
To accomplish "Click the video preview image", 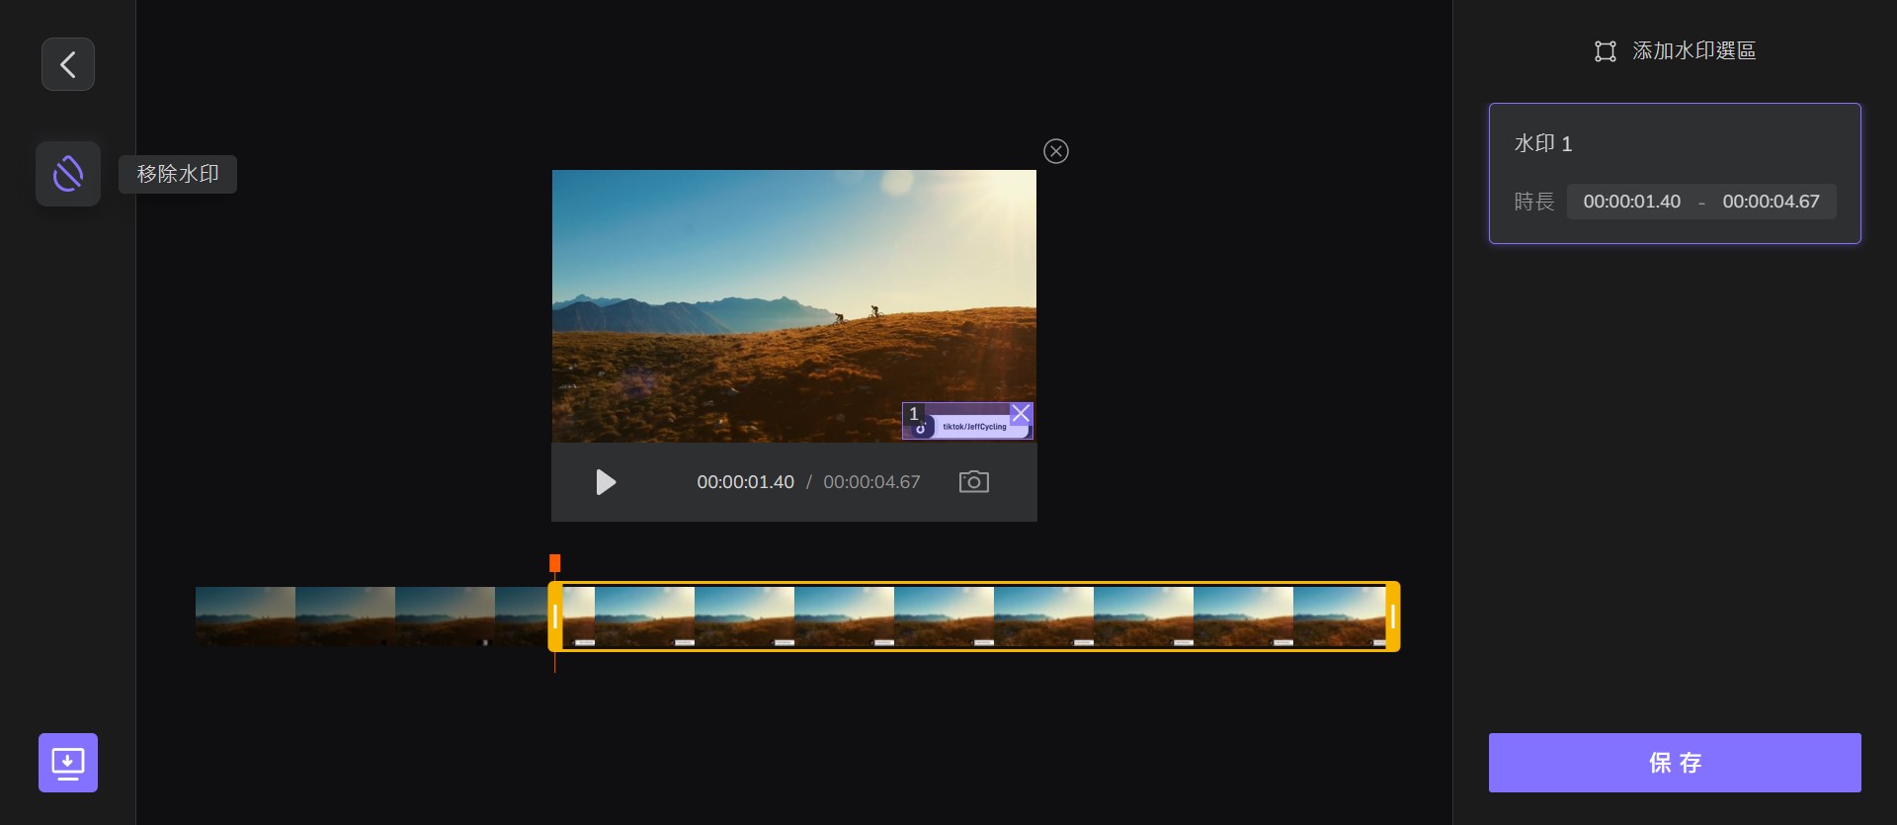I will tap(794, 306).
